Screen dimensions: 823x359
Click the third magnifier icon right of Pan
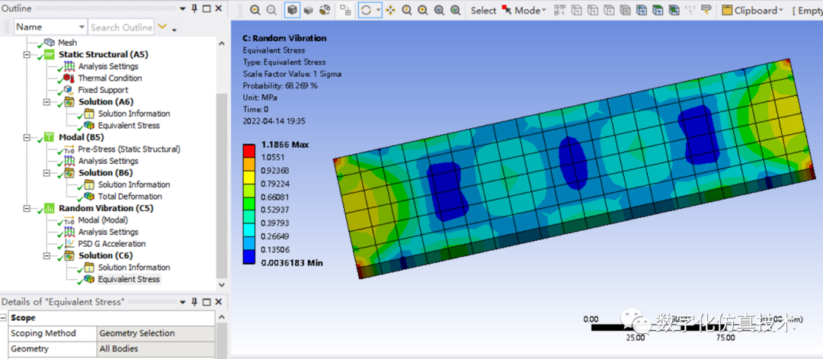pyautogui.click(x=440, y=10)
